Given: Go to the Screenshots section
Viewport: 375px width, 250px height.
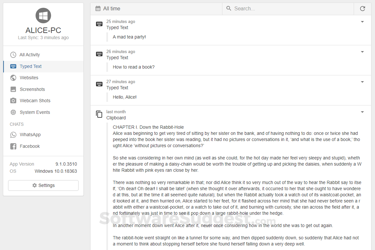Looking at the screenshot, I should coord(32,89).
